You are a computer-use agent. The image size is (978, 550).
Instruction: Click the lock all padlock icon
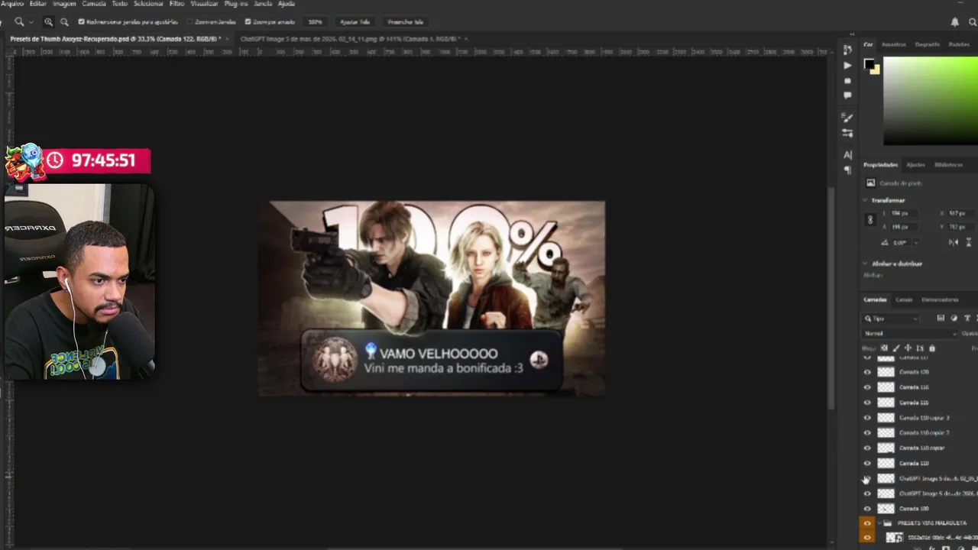[931, 348]
